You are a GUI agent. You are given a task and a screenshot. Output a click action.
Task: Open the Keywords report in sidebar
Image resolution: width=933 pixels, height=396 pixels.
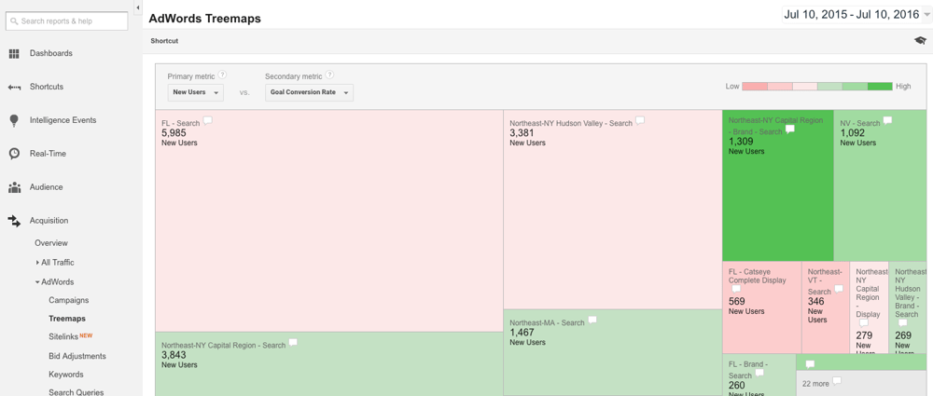[65, 375]
